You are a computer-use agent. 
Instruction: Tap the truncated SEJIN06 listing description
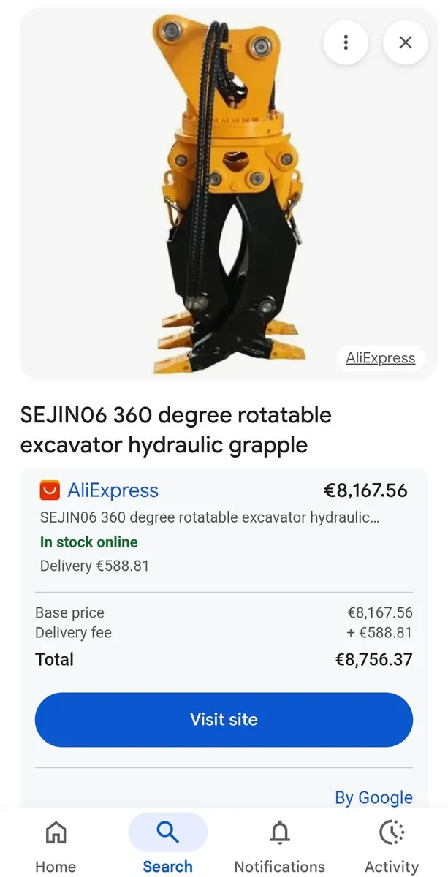[210, 518]
